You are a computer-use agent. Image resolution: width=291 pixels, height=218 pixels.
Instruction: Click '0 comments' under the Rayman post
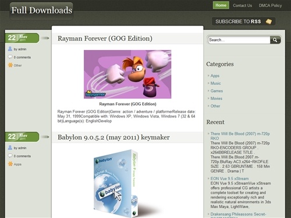coord(22,58)
